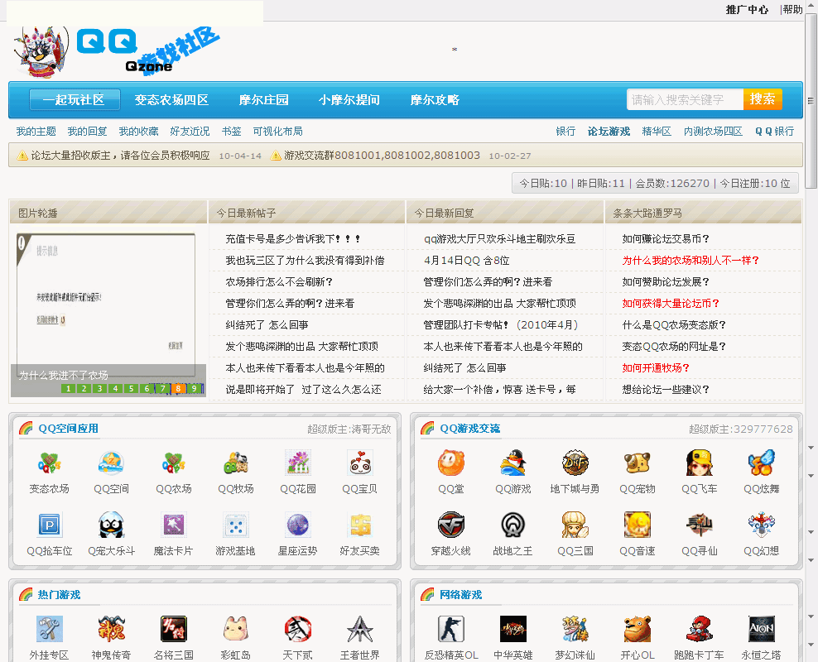This screenshot has width=818, height=662.
Task: Open the QQ寻仙 icon
Action: point(700,525)
